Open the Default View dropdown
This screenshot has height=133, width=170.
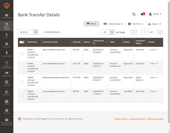tap(113, 24)
